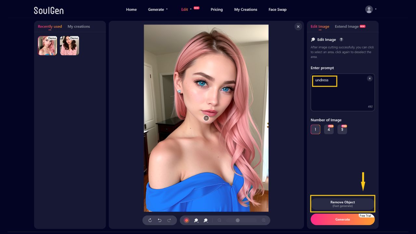
Task: Select the pink-haired Demo thumbnail
Action: click(47, 45)
